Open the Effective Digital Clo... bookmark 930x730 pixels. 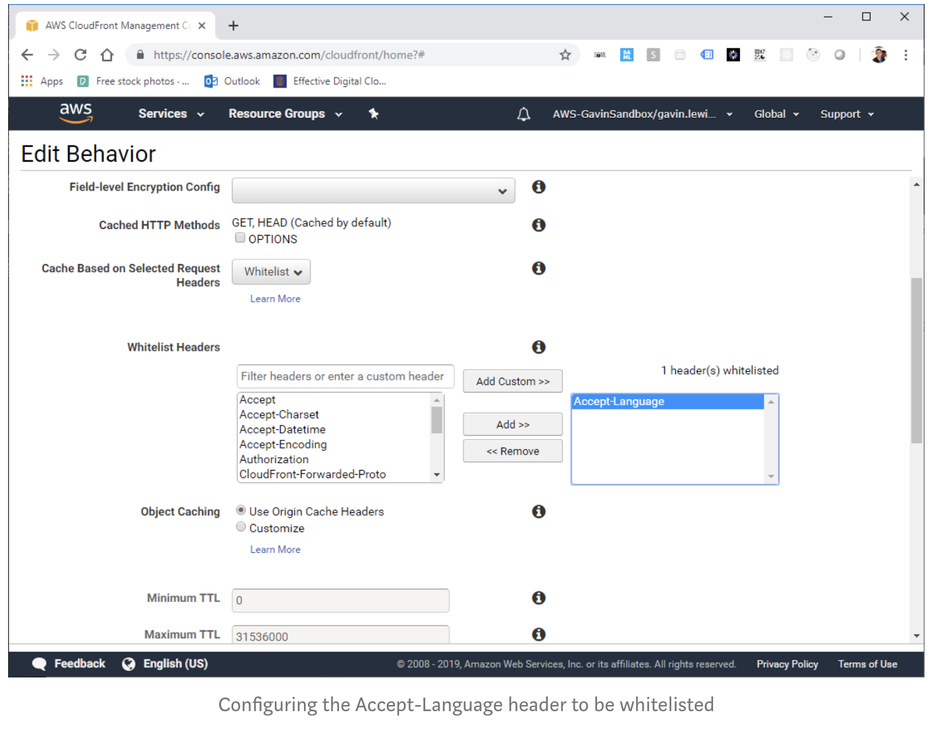pos(330,81)
